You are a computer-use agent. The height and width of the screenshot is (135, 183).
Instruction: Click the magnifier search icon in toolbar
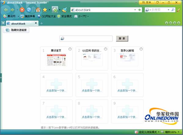pos(173,10)
